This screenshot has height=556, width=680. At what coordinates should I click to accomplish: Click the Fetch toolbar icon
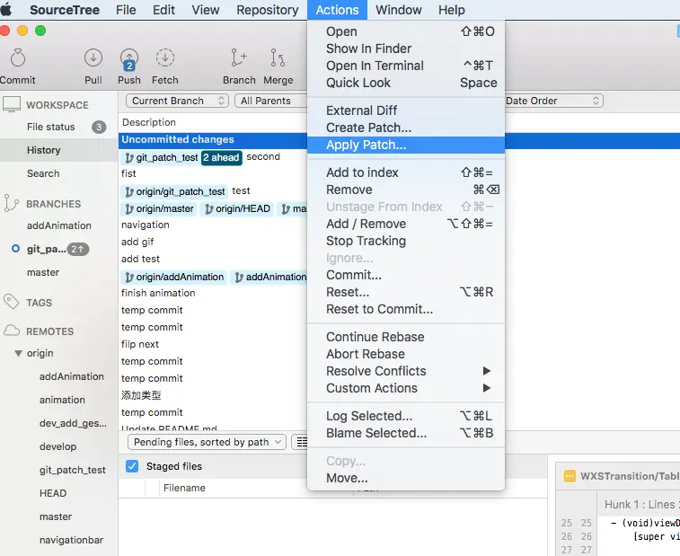(x=164, y=57)
